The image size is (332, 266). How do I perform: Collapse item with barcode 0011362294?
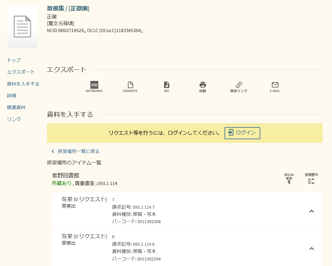[x=312, y=249]
